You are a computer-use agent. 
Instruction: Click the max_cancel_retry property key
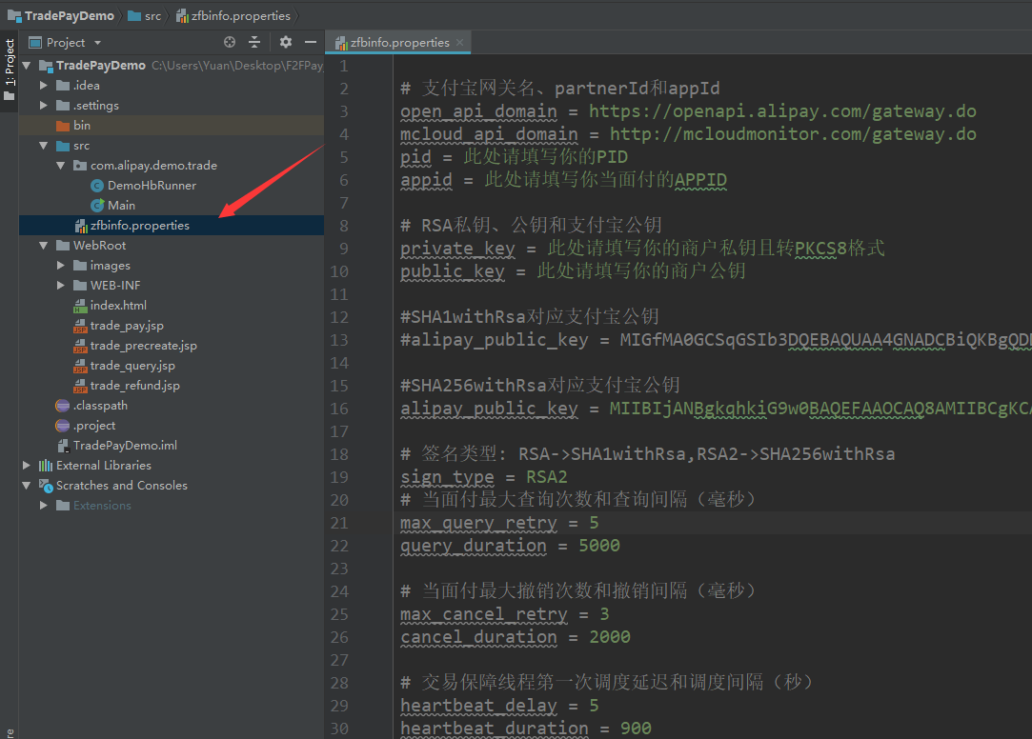(x=484, y=614)
